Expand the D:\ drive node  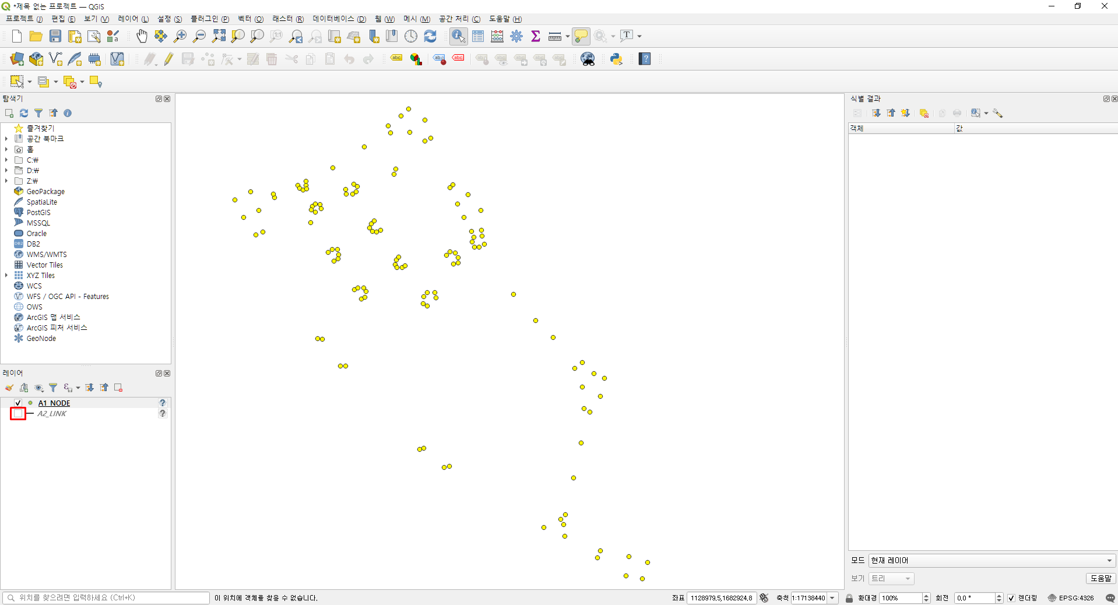click(x=6, y=170)
